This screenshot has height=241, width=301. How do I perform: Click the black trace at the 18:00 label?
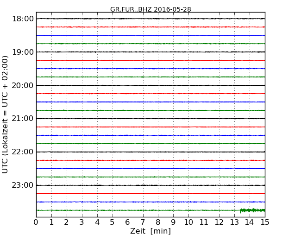(150, 19)
